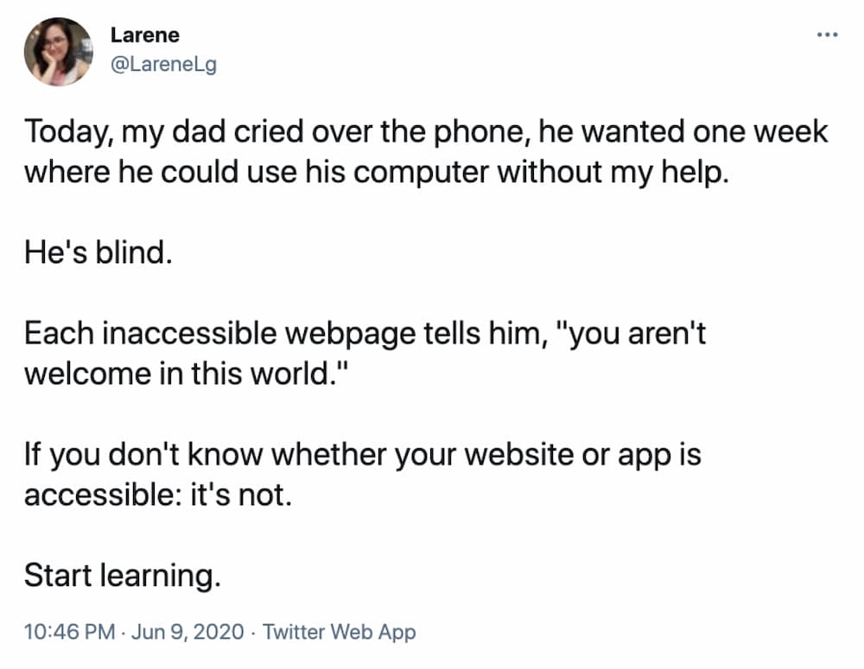Click the word 'phone' in the first line
This screenshot has width=864, height=669.
click(x=479, y=133)
